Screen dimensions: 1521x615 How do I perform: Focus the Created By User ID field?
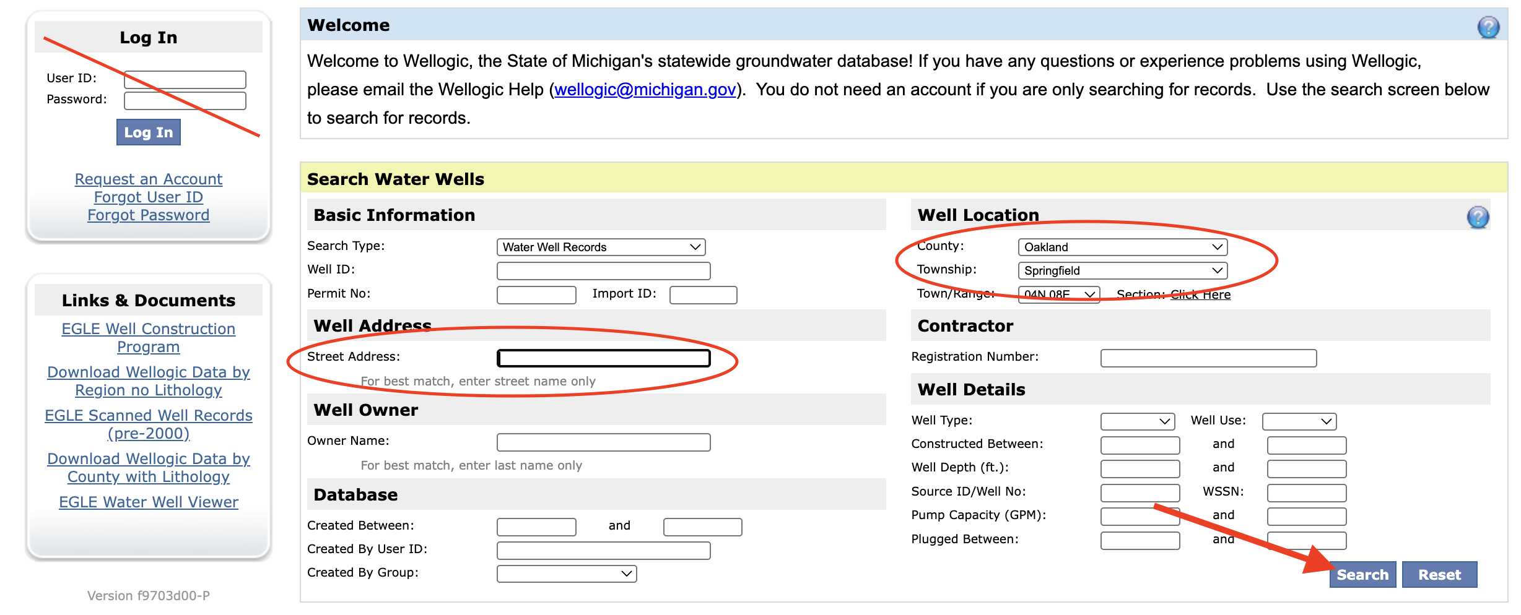[x=603, y=551]
